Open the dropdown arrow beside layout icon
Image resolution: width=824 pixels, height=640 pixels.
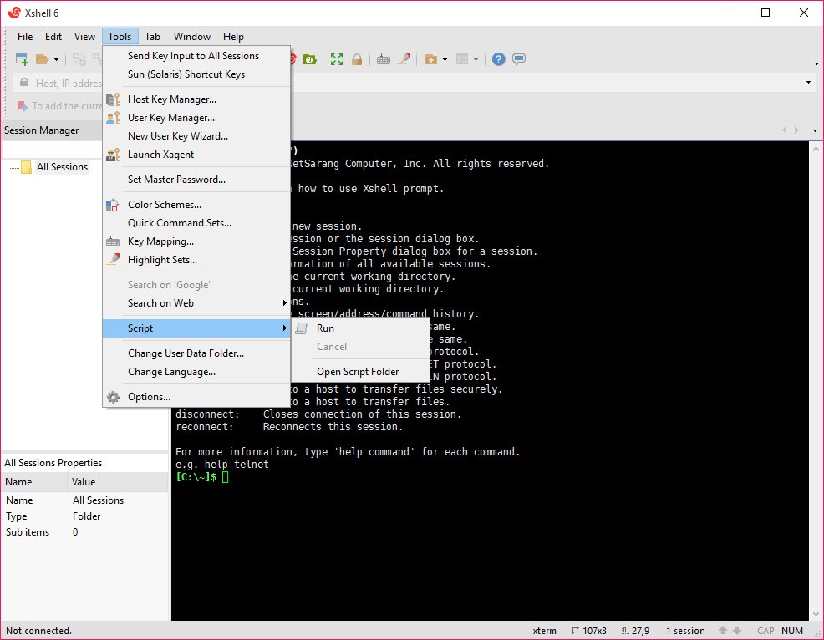tap(476, 60)
